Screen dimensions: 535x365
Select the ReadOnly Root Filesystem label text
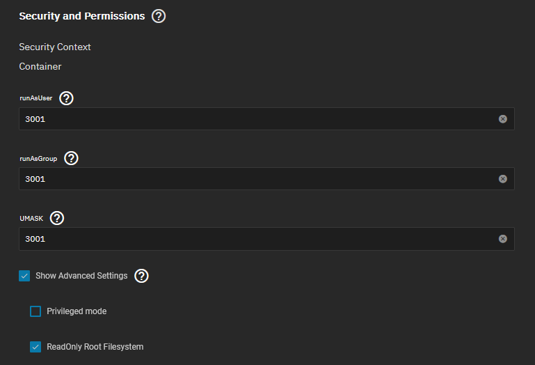95,347
